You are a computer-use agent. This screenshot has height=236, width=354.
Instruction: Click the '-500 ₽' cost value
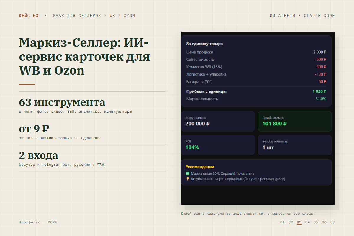tap(321, 60)
